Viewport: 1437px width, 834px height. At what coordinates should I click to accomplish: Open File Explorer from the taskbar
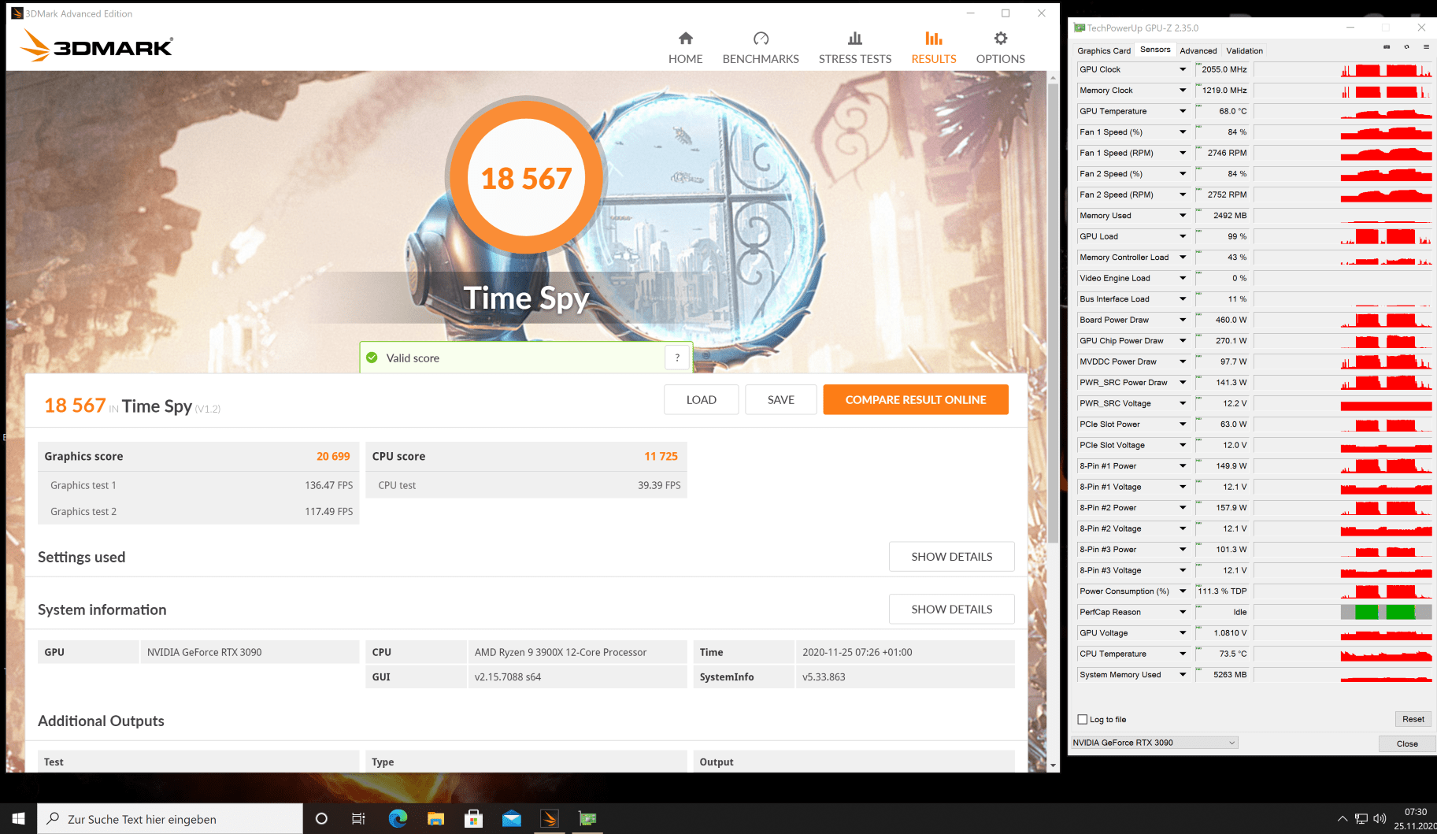435,819
